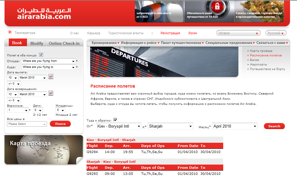Image resolution: width=297 pixels, height=187 pixels.
Task: Toggle the Полет в оба конца checkbox
Action: point(41,55)
